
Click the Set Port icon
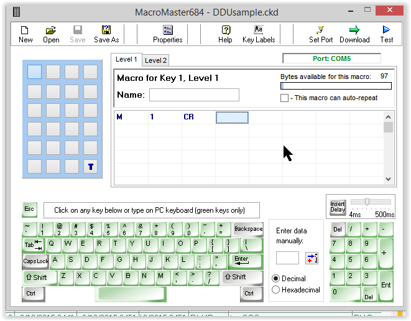321,34
